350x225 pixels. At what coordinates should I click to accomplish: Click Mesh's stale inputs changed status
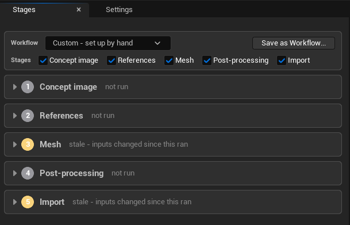pyautogui.click(x=129, y=144)
